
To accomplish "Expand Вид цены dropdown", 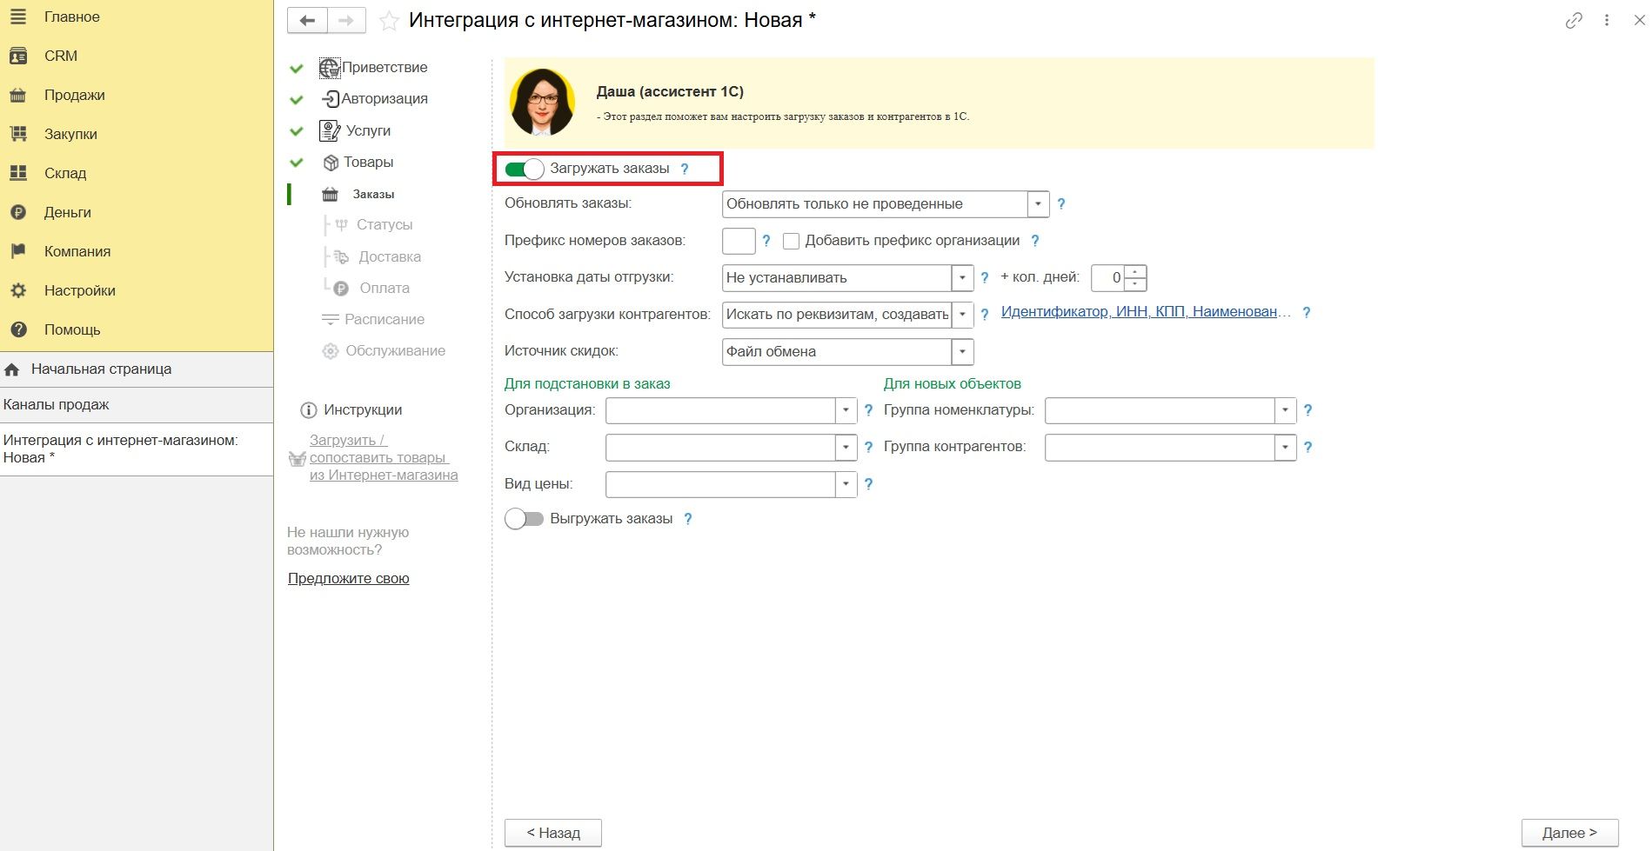I will pyautogui.click(x=846, y=484).
